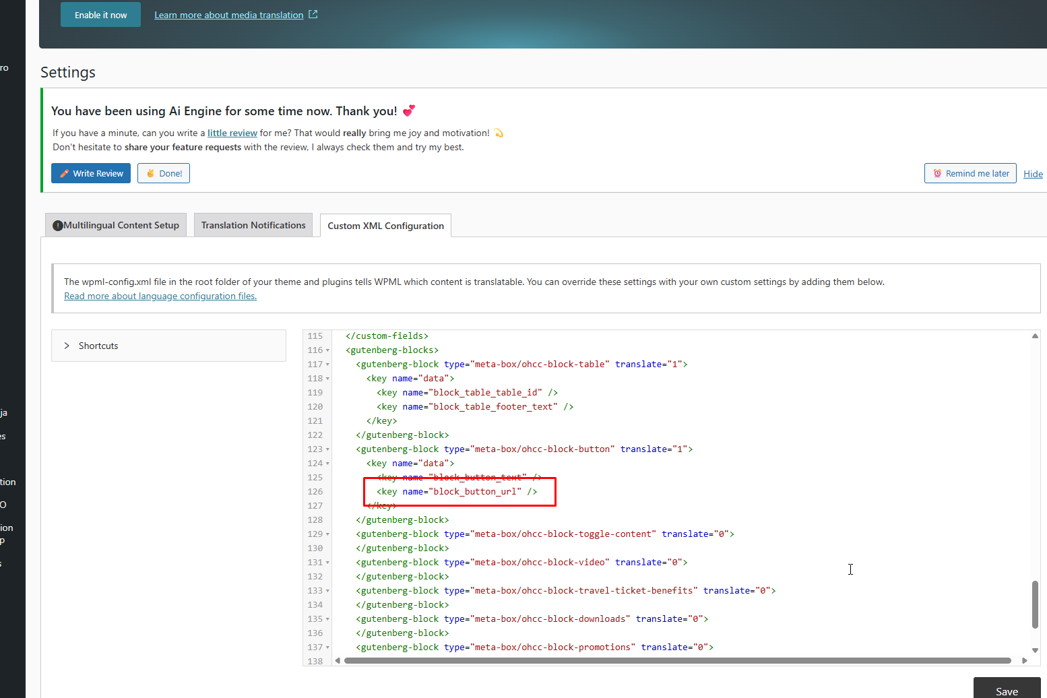This screenshot has width=1047, height=698.
Task: Click the editor's vertical scrollbar thumb
Action: pos(1035,604)
